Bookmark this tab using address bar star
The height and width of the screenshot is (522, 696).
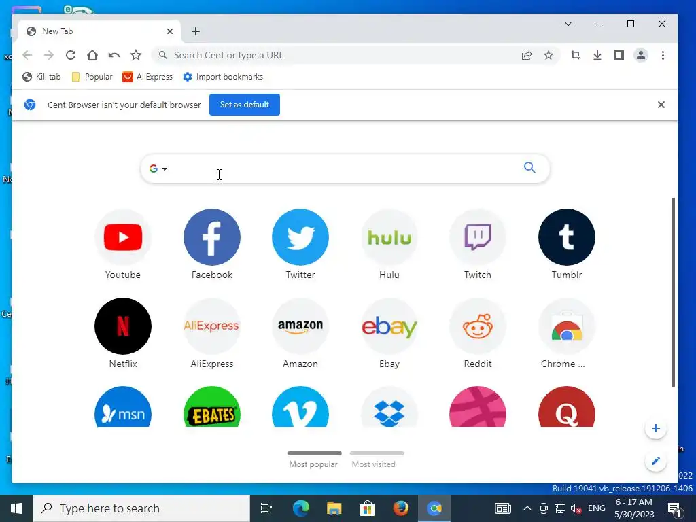549,55
